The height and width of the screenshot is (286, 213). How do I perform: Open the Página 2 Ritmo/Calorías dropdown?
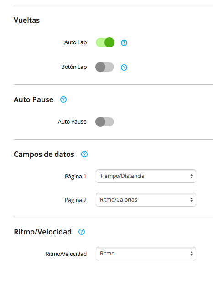(x=146, y=200)
